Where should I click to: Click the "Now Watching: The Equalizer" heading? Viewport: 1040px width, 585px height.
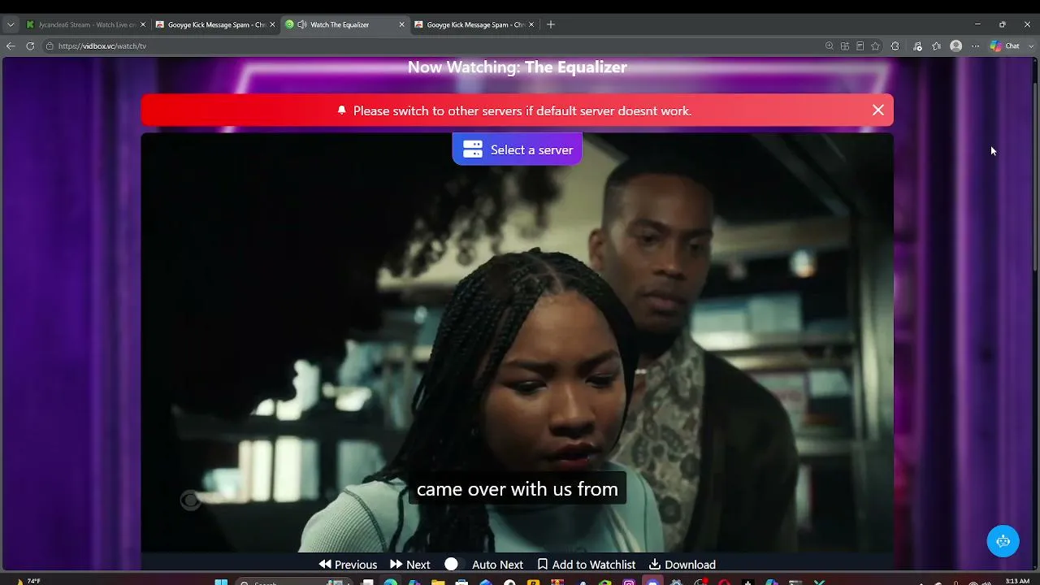tap(518, 67)
